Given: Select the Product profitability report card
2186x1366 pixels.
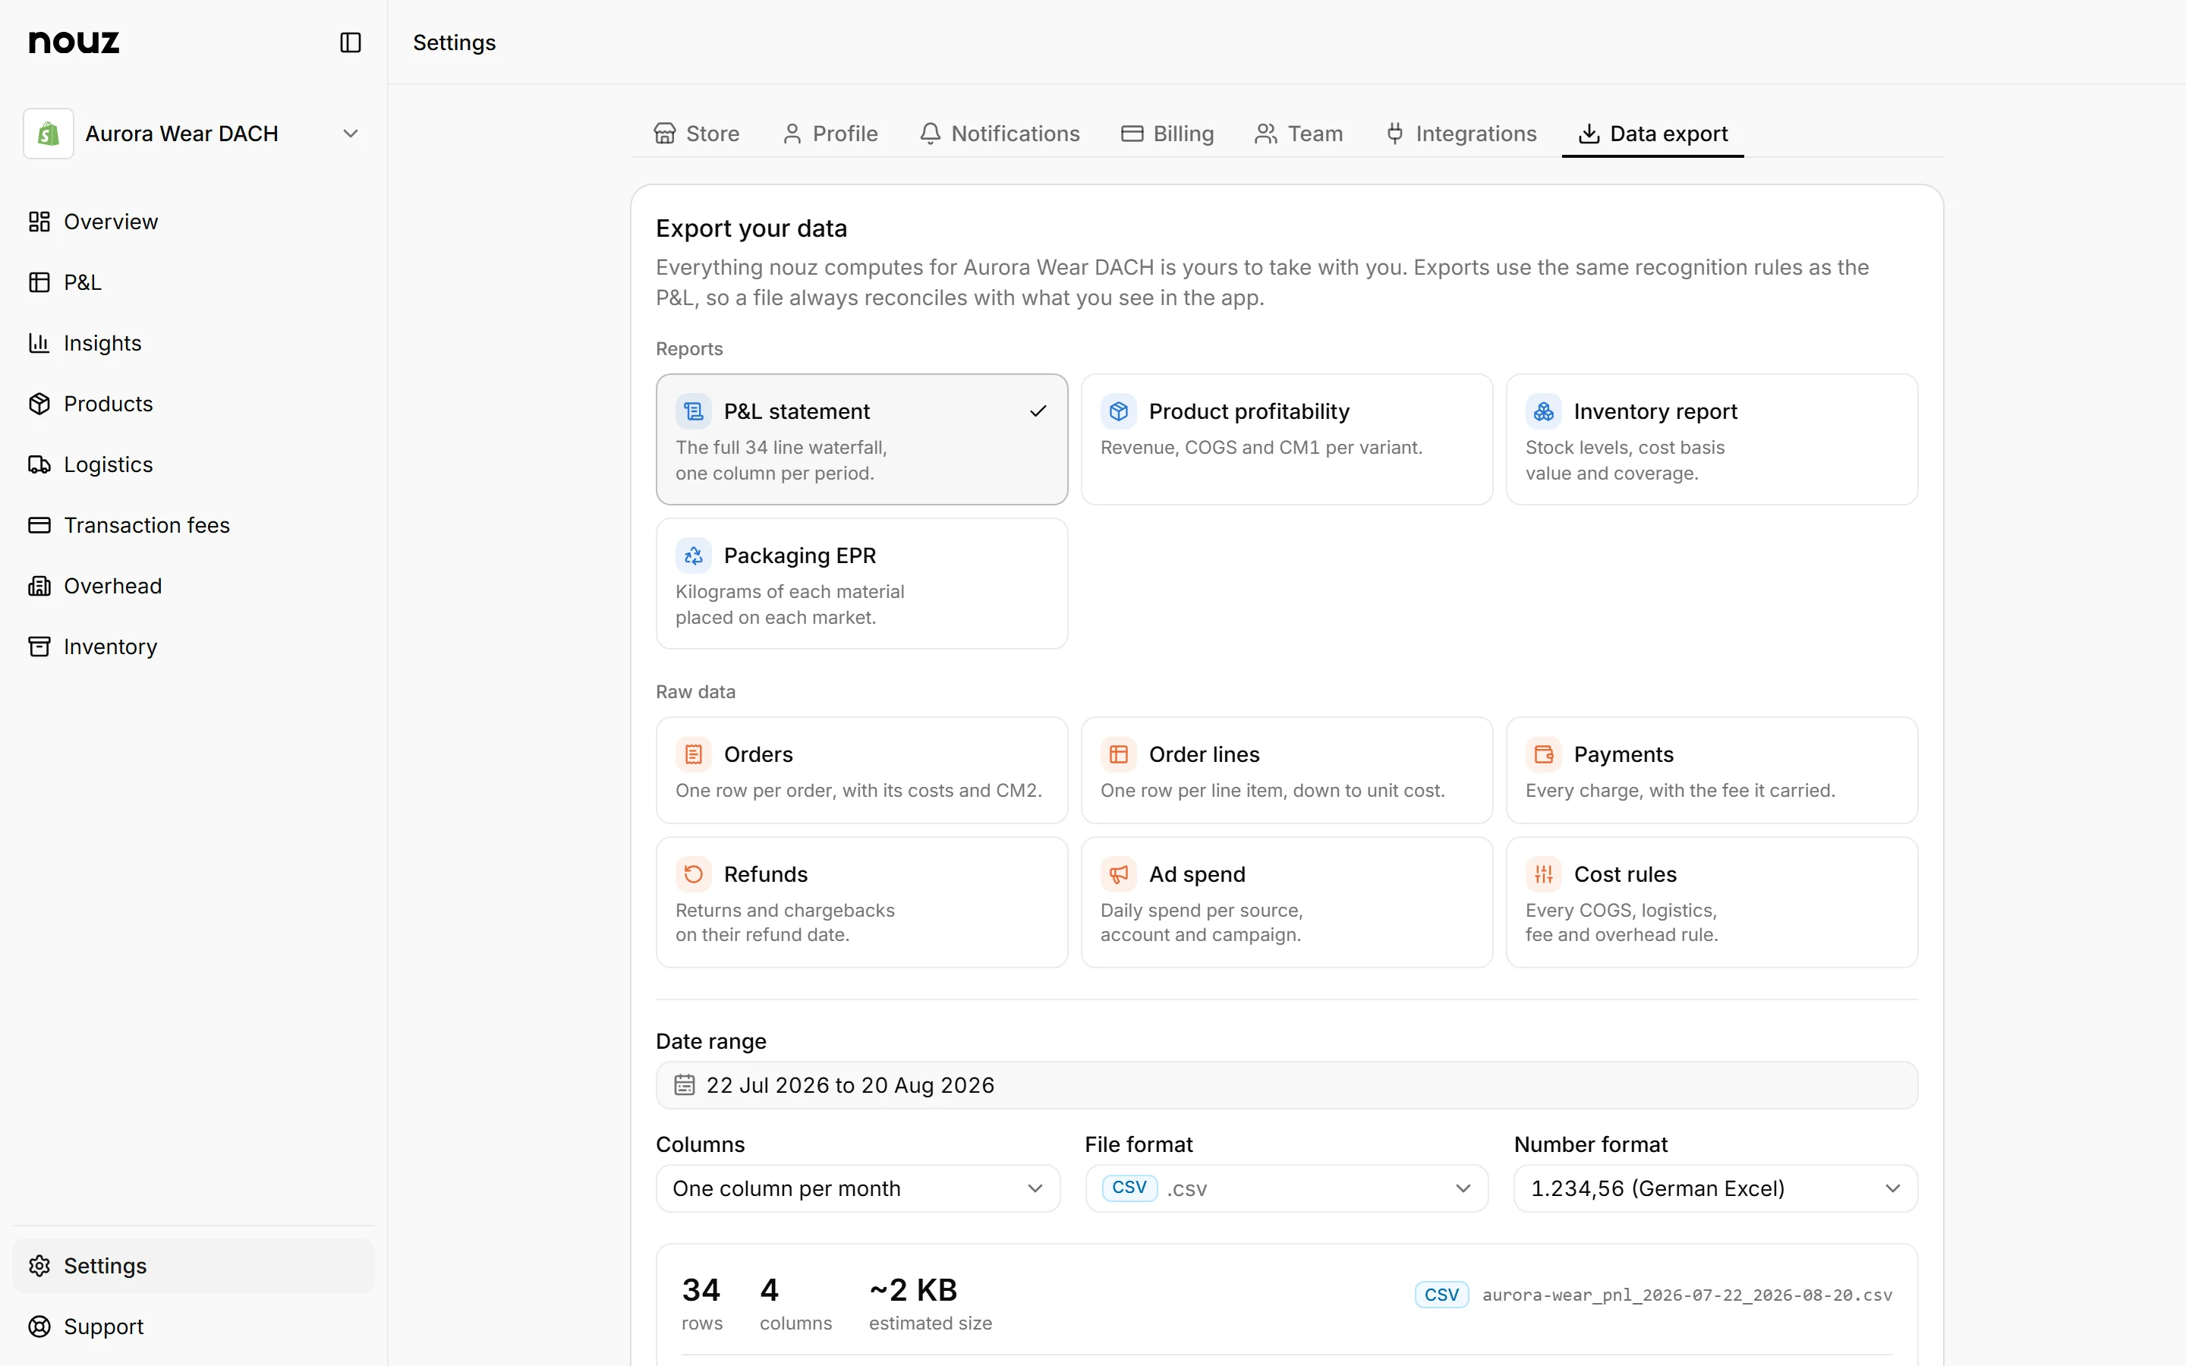Looking at the screenshot, I should point(1287,439).
